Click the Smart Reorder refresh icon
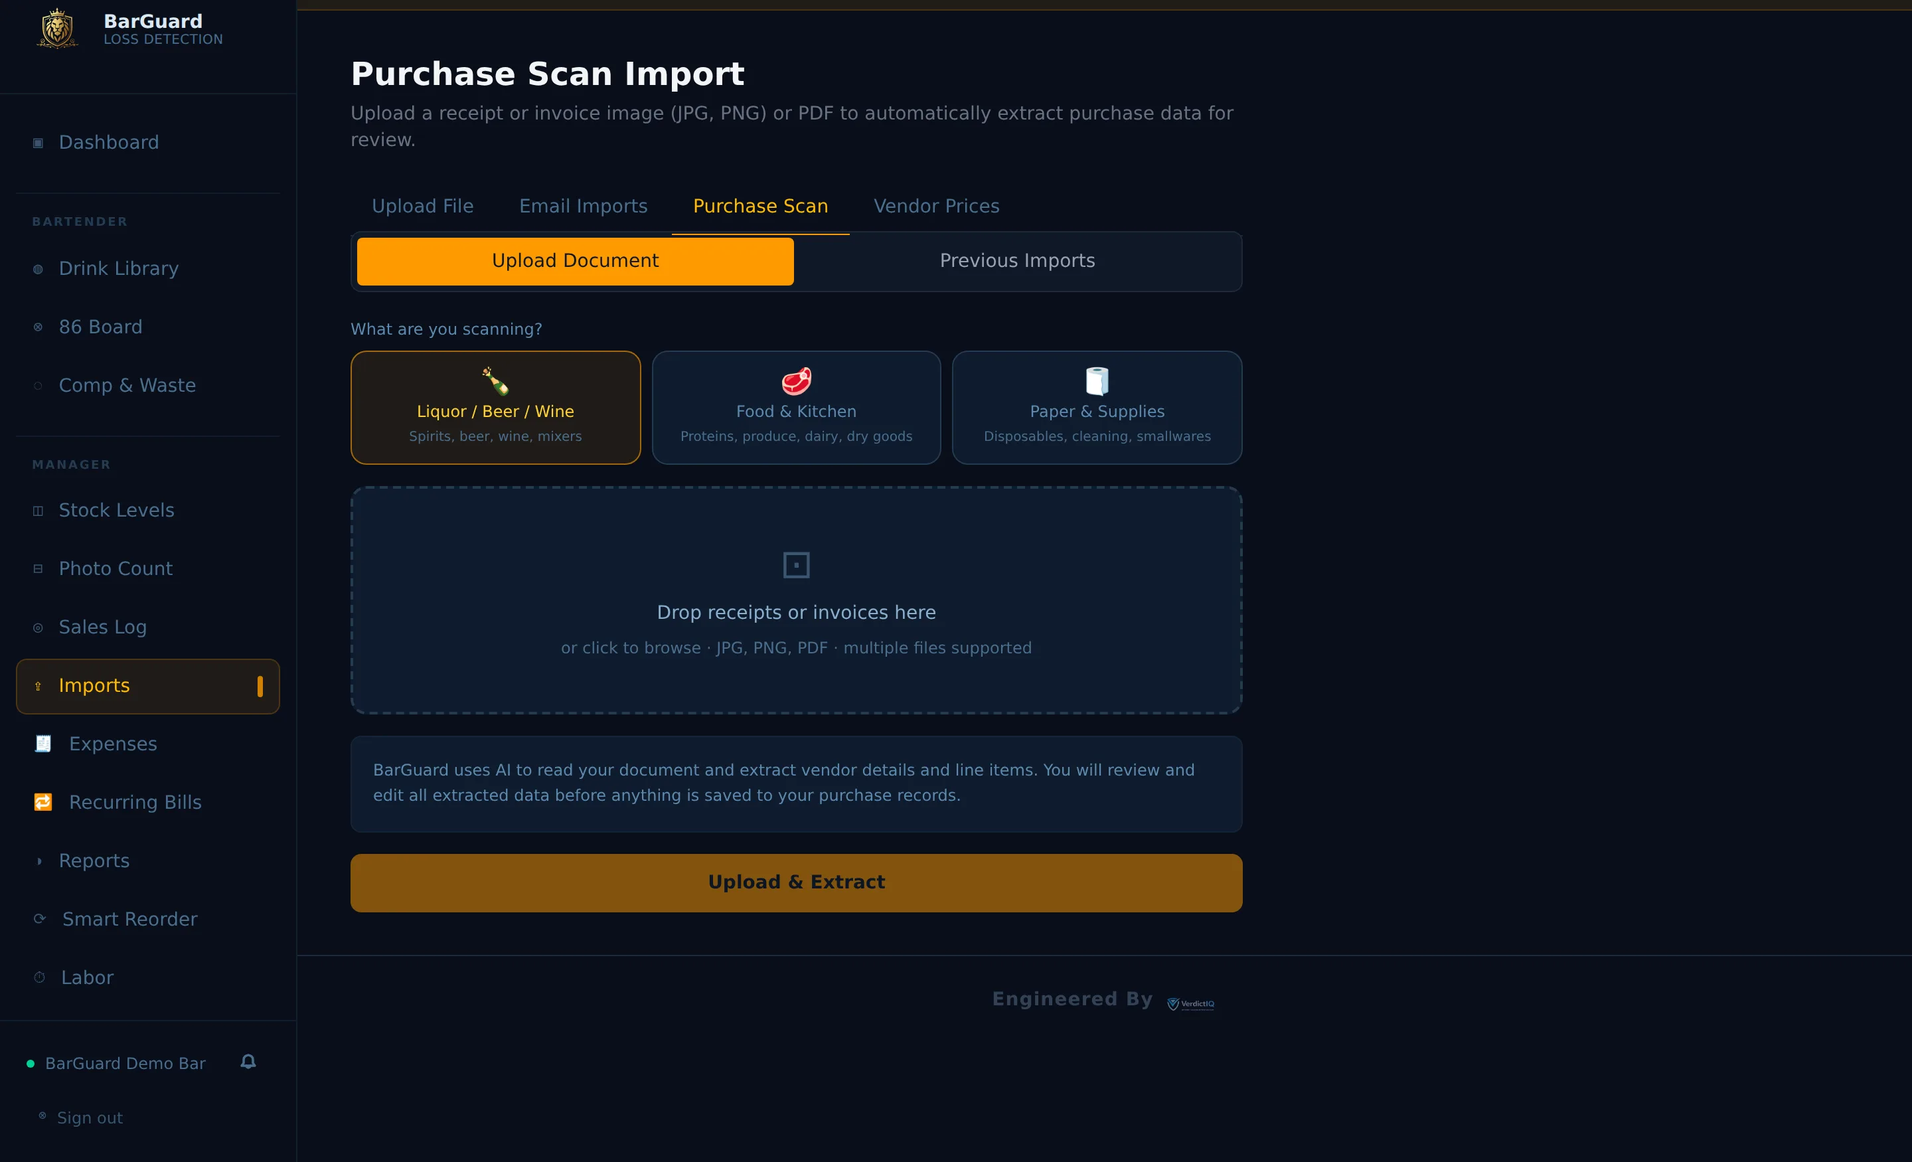Viewport: 1912px width, 1162px height. click(40, 919)
